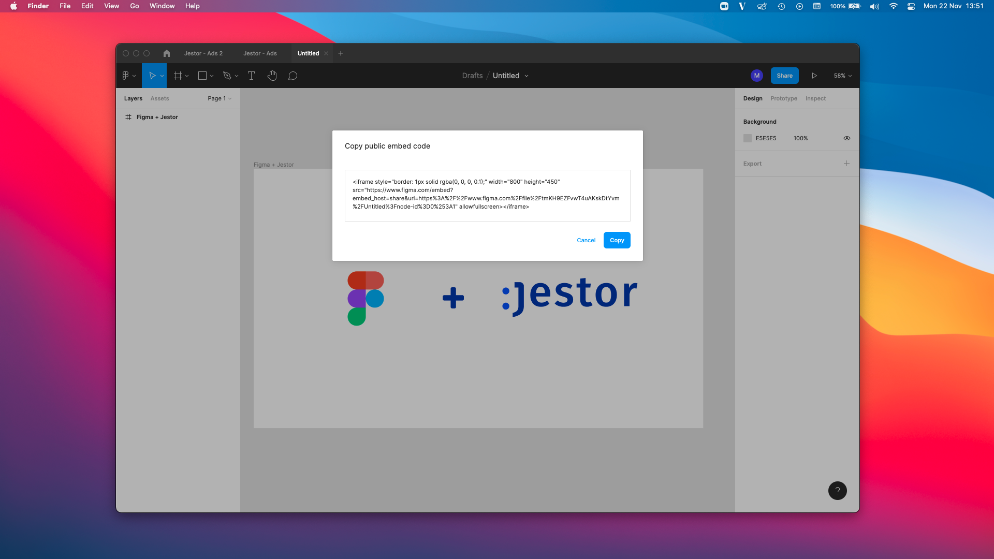Viewport: 994px width, 559px height.
Task: Open the Apple menu
Action: (x=13, y=6)
